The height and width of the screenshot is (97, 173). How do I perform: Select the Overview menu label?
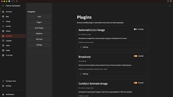point(9,12)
